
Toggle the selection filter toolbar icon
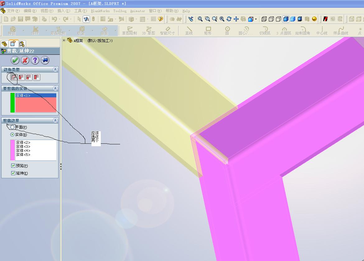click(x=86, y=19)
